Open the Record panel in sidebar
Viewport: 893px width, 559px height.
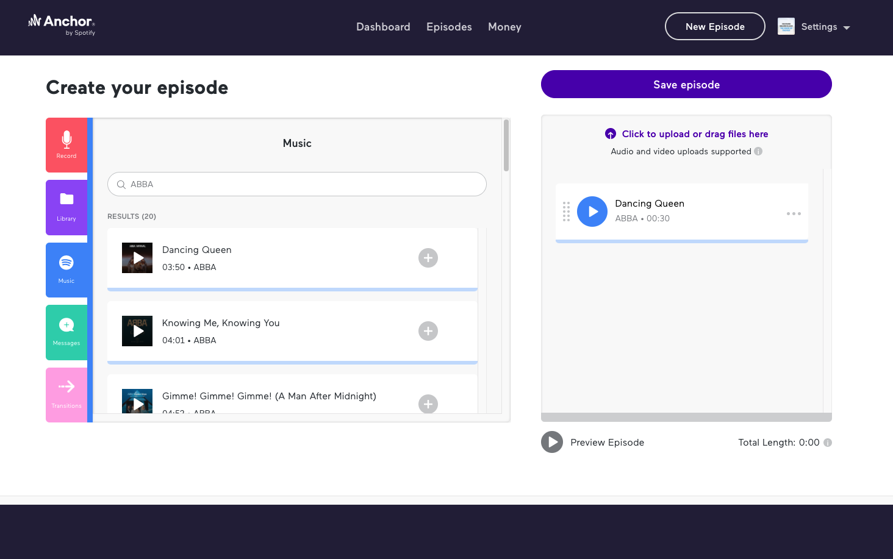[x=66, y=145]
